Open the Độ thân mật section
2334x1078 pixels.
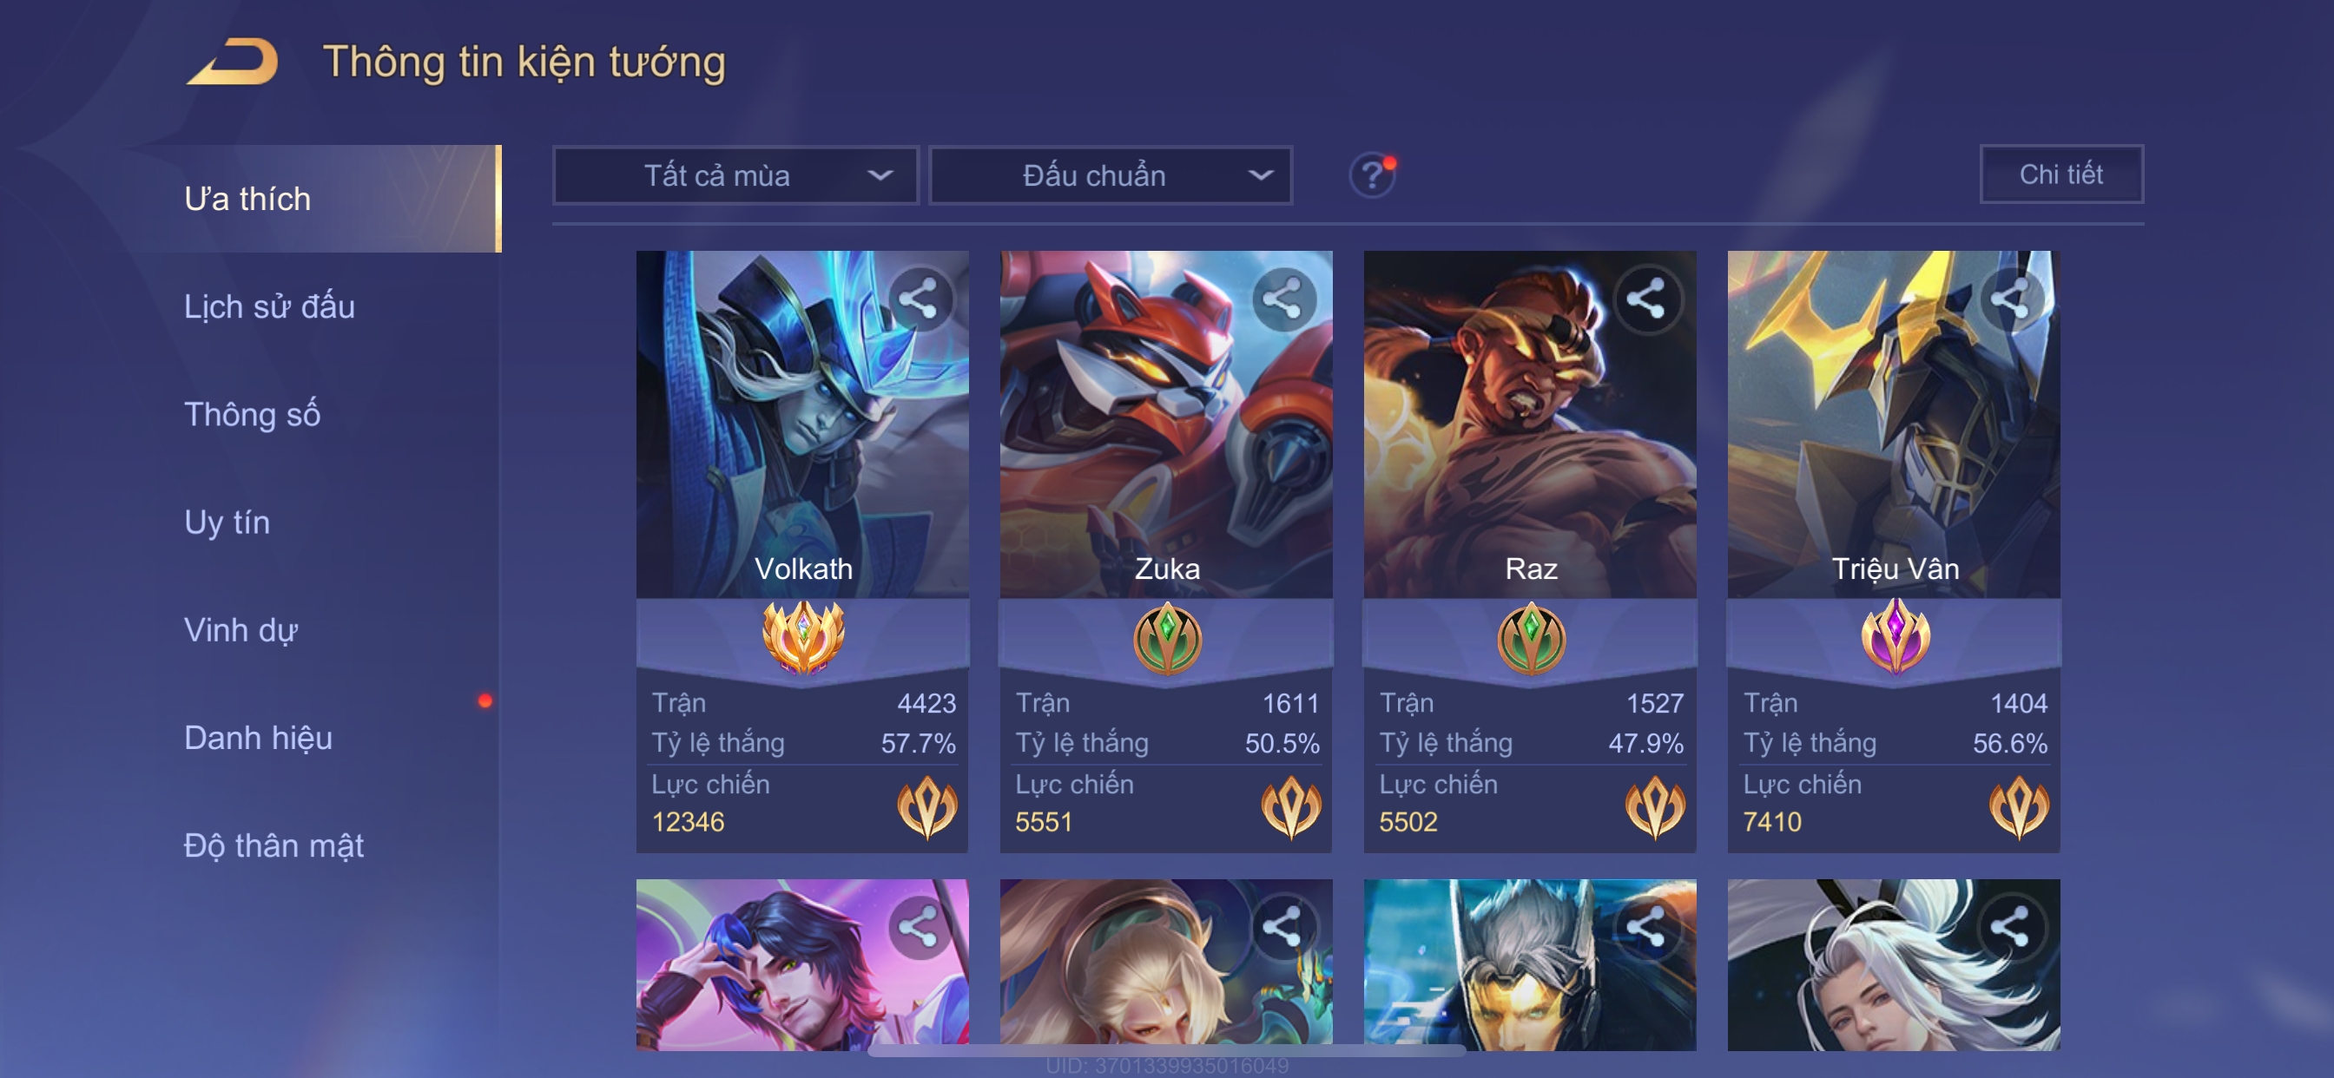[274, 845]
